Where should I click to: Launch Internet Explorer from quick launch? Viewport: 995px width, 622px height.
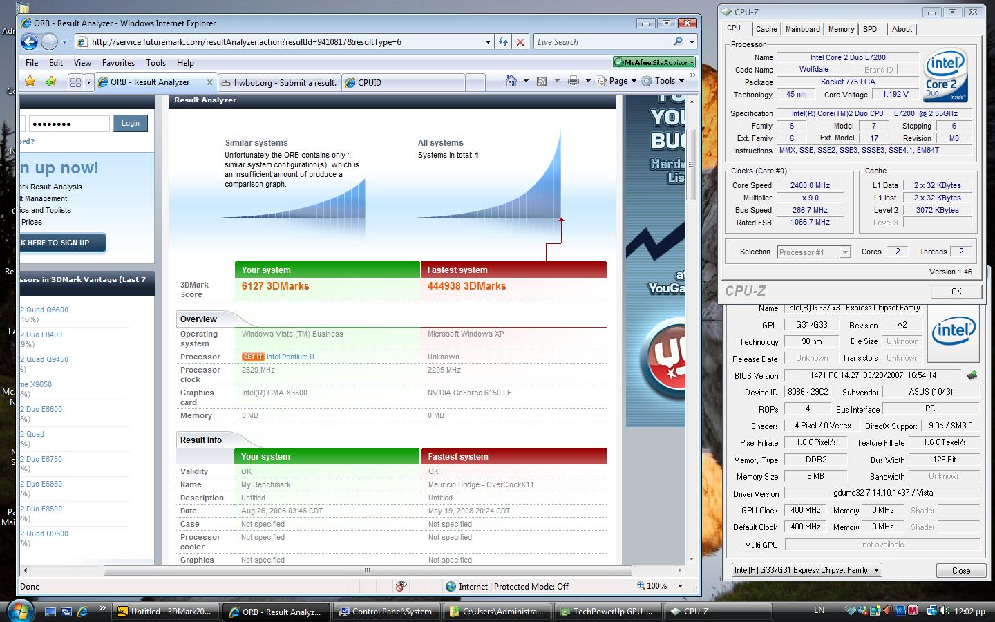(82, 612)
